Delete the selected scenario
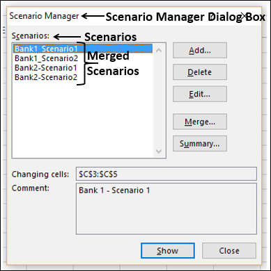Image resolution: width=271 pixels, height=271 pixels. pos(200,72)
